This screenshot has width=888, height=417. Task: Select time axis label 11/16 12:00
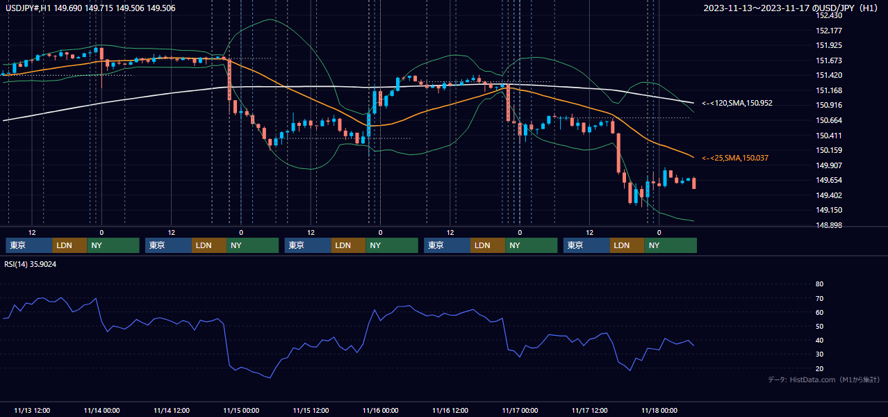(450, 410)
